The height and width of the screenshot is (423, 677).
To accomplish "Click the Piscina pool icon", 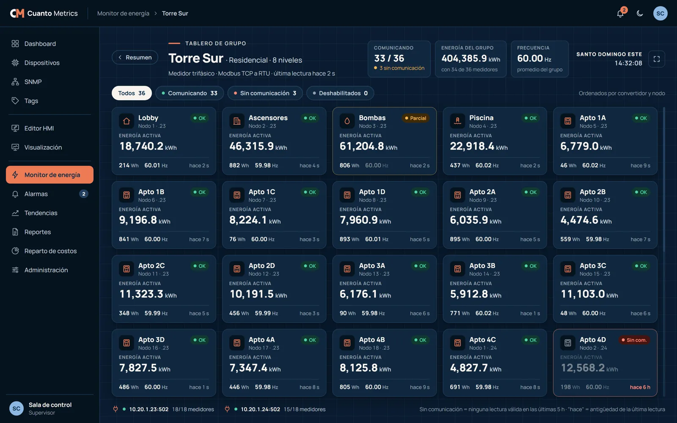I will (457, 121).
